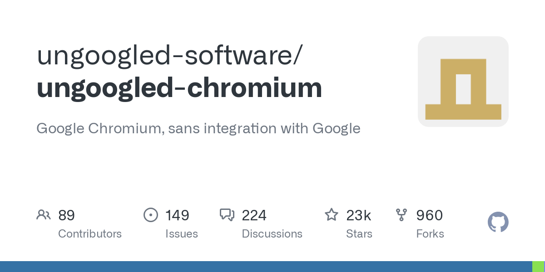Select the repository description text
This screenshot has height=272, width=545.
click(x=198, y=129)
